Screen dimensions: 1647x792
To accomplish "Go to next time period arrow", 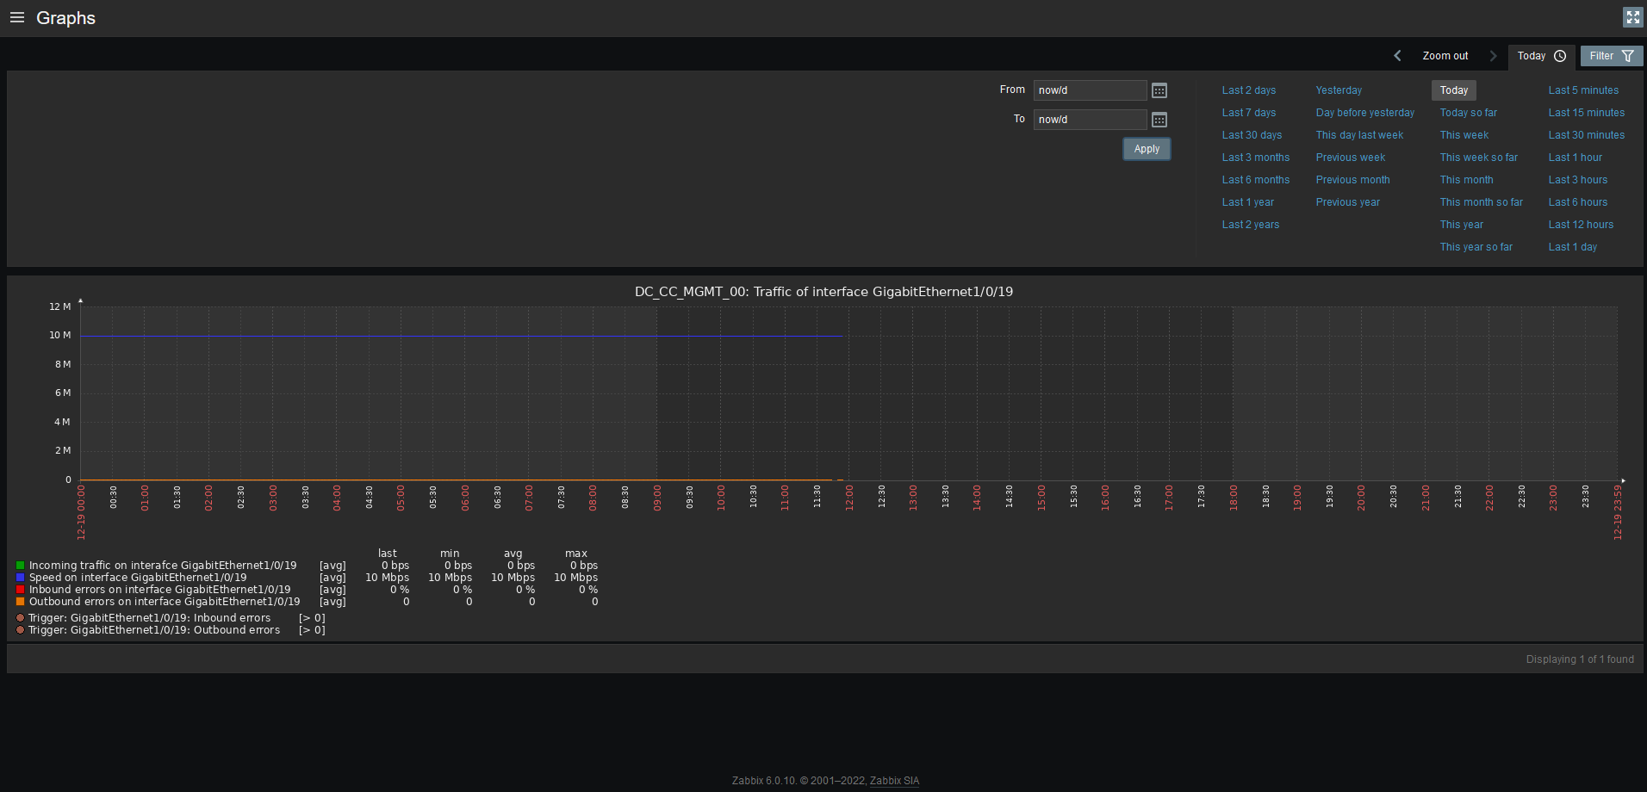I will click(x=1493, y=56).
